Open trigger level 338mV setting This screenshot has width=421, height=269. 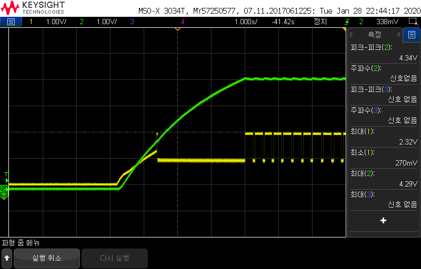coord(387,22)
